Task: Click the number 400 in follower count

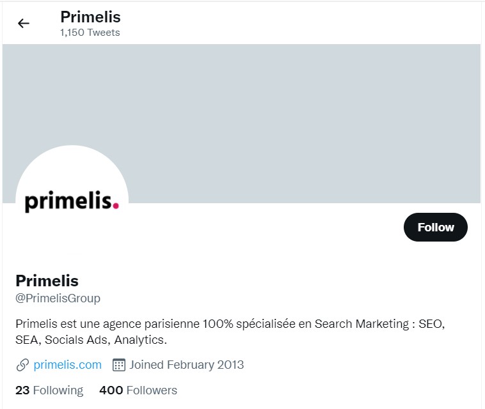Action: 111,390
